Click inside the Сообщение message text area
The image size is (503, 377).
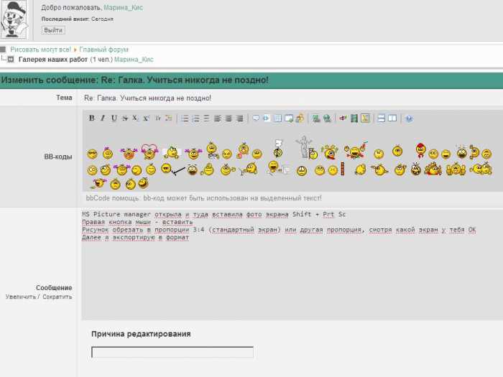point(287,280)
